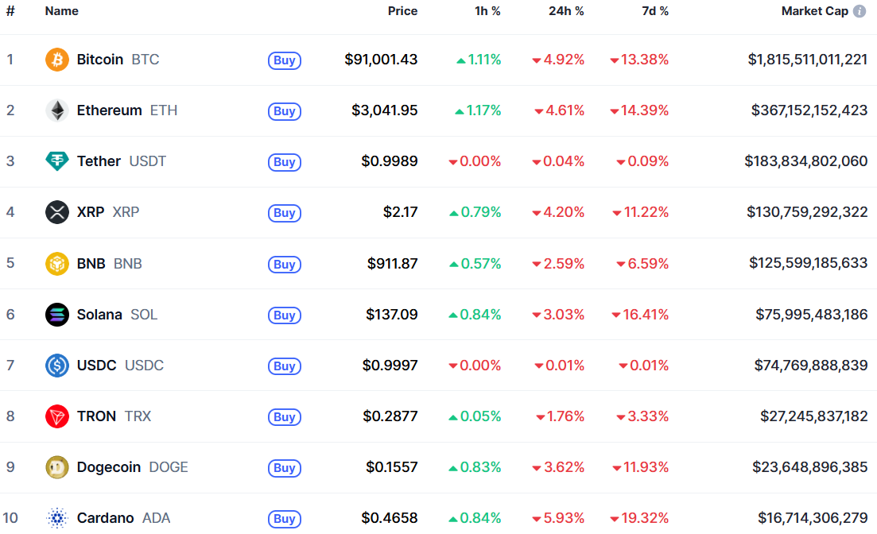Click the BNB logo icon

(x=57, y=263)
